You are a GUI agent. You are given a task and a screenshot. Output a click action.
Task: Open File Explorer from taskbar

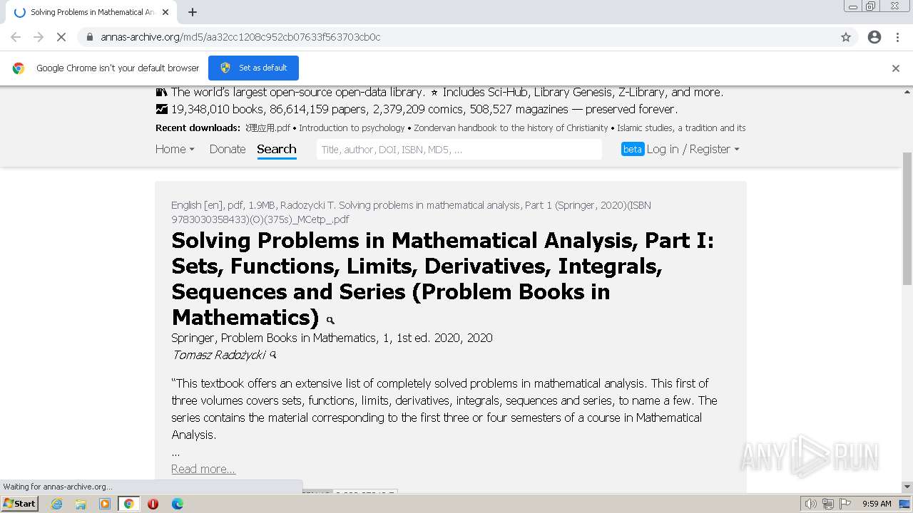pyautogui.click(x=81, y=504)
